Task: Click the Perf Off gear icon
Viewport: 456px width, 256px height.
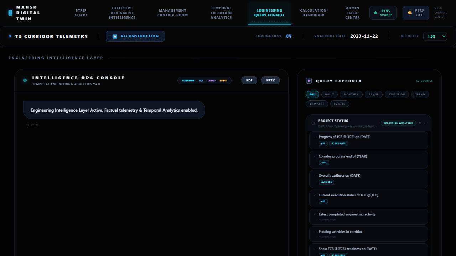Action: pyautogui.click(x=410, y=13)
